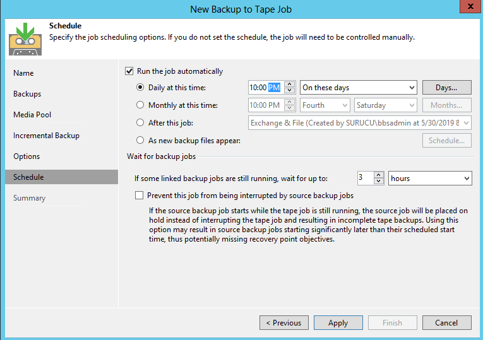483x340 pixels.
Task: Expand the hours unit dropdown
Action: pyautogui.click(x=430, y=179)
